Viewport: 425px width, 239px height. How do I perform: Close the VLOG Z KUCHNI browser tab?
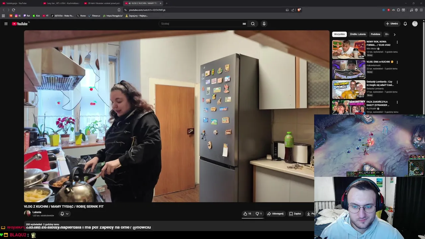pos(160,3)
